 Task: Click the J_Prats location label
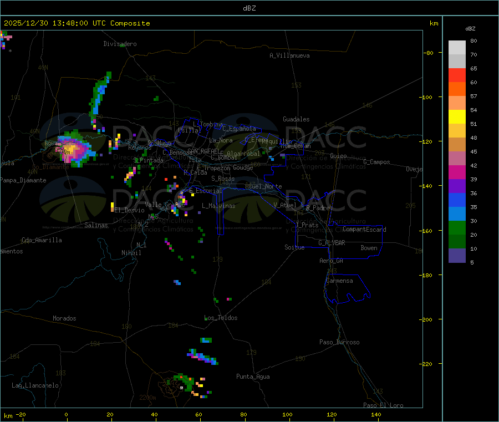[307, 225]
